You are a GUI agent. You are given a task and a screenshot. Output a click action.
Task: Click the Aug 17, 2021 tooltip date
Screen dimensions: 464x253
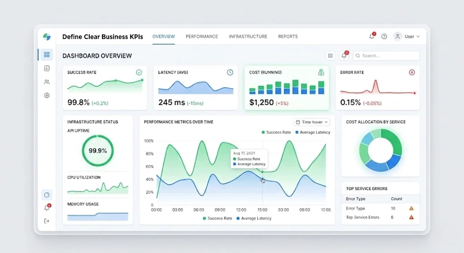(x=244, y=153)
